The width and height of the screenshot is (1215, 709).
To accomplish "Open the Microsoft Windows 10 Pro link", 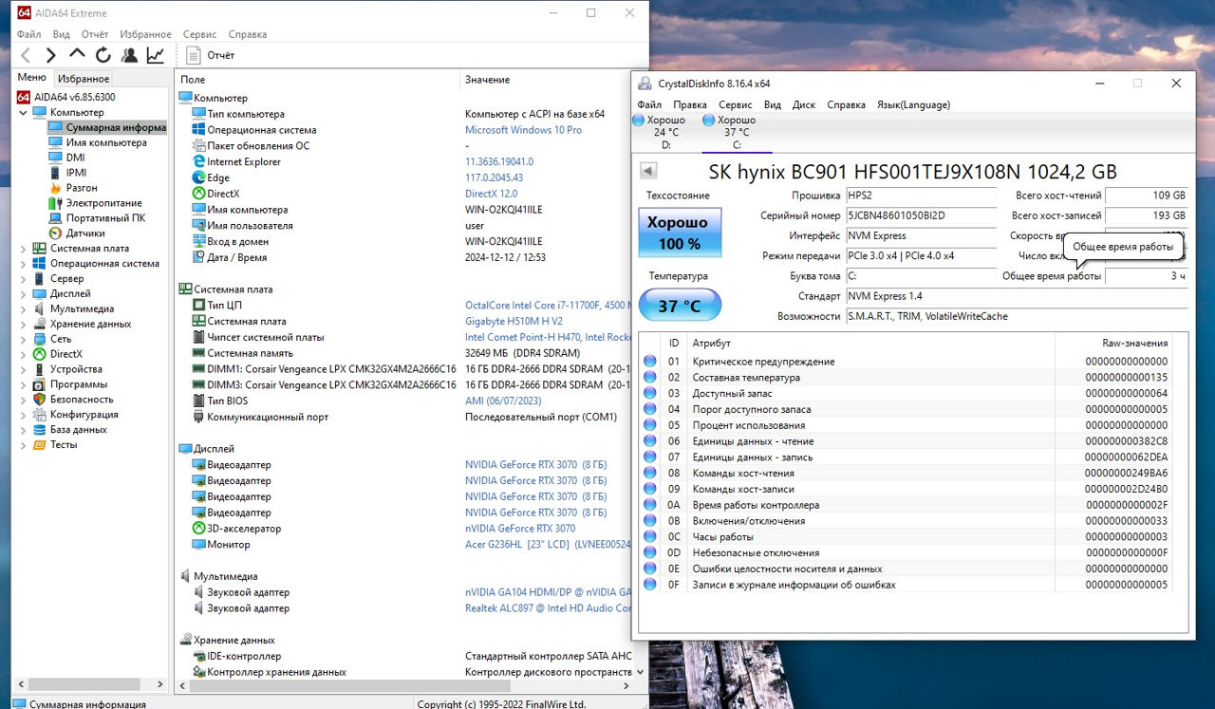I will tap(523, 130).
